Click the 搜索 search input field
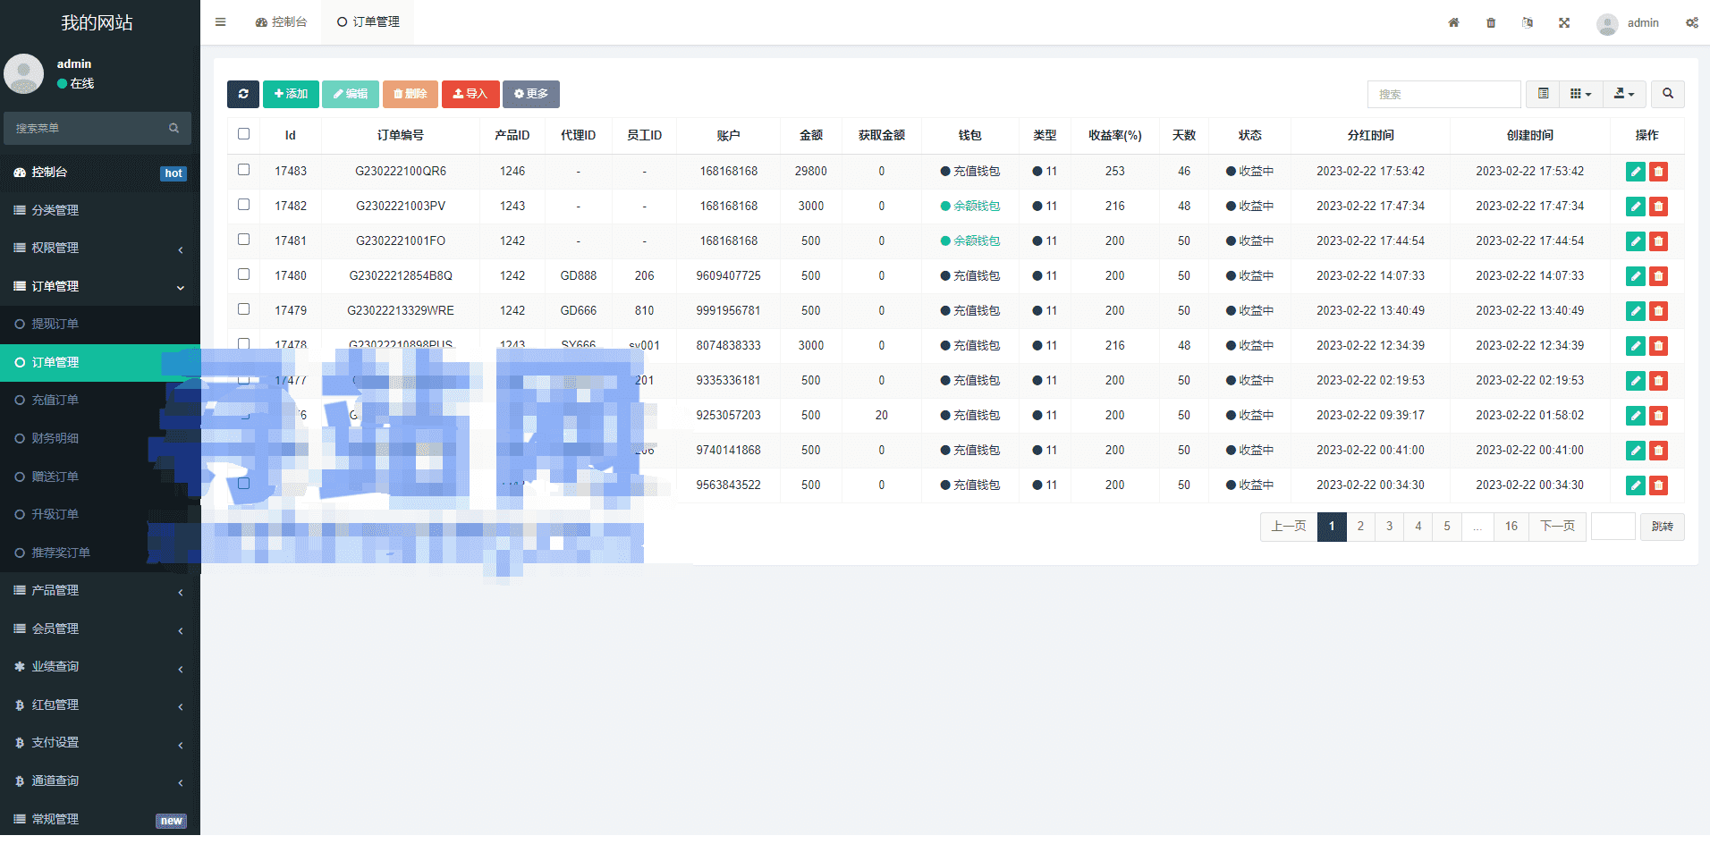 tap(1443, 94)
